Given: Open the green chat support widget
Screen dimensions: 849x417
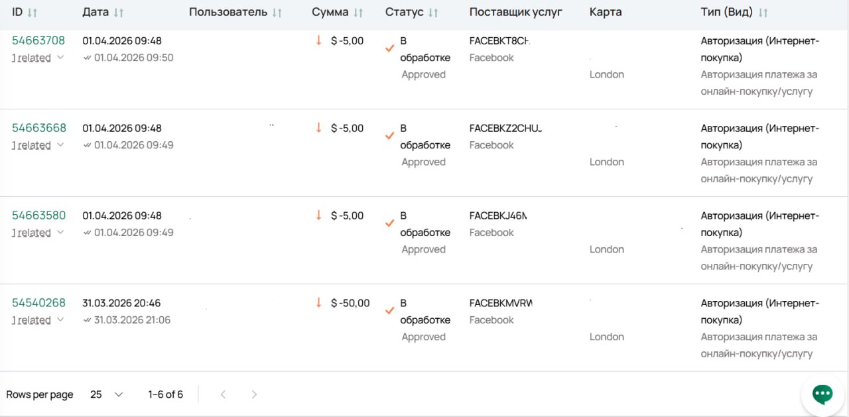Looking at the screenshot, I should coord(822,394).
